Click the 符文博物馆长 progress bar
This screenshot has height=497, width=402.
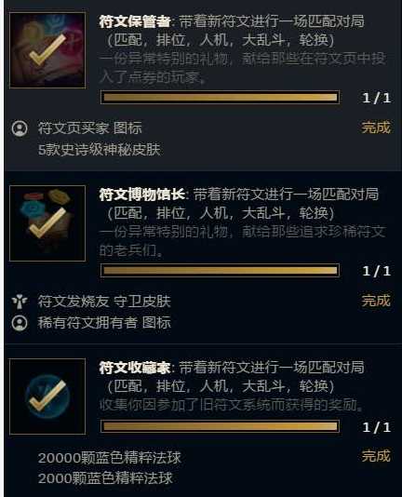pyautogui.click(x=220, y=270)
